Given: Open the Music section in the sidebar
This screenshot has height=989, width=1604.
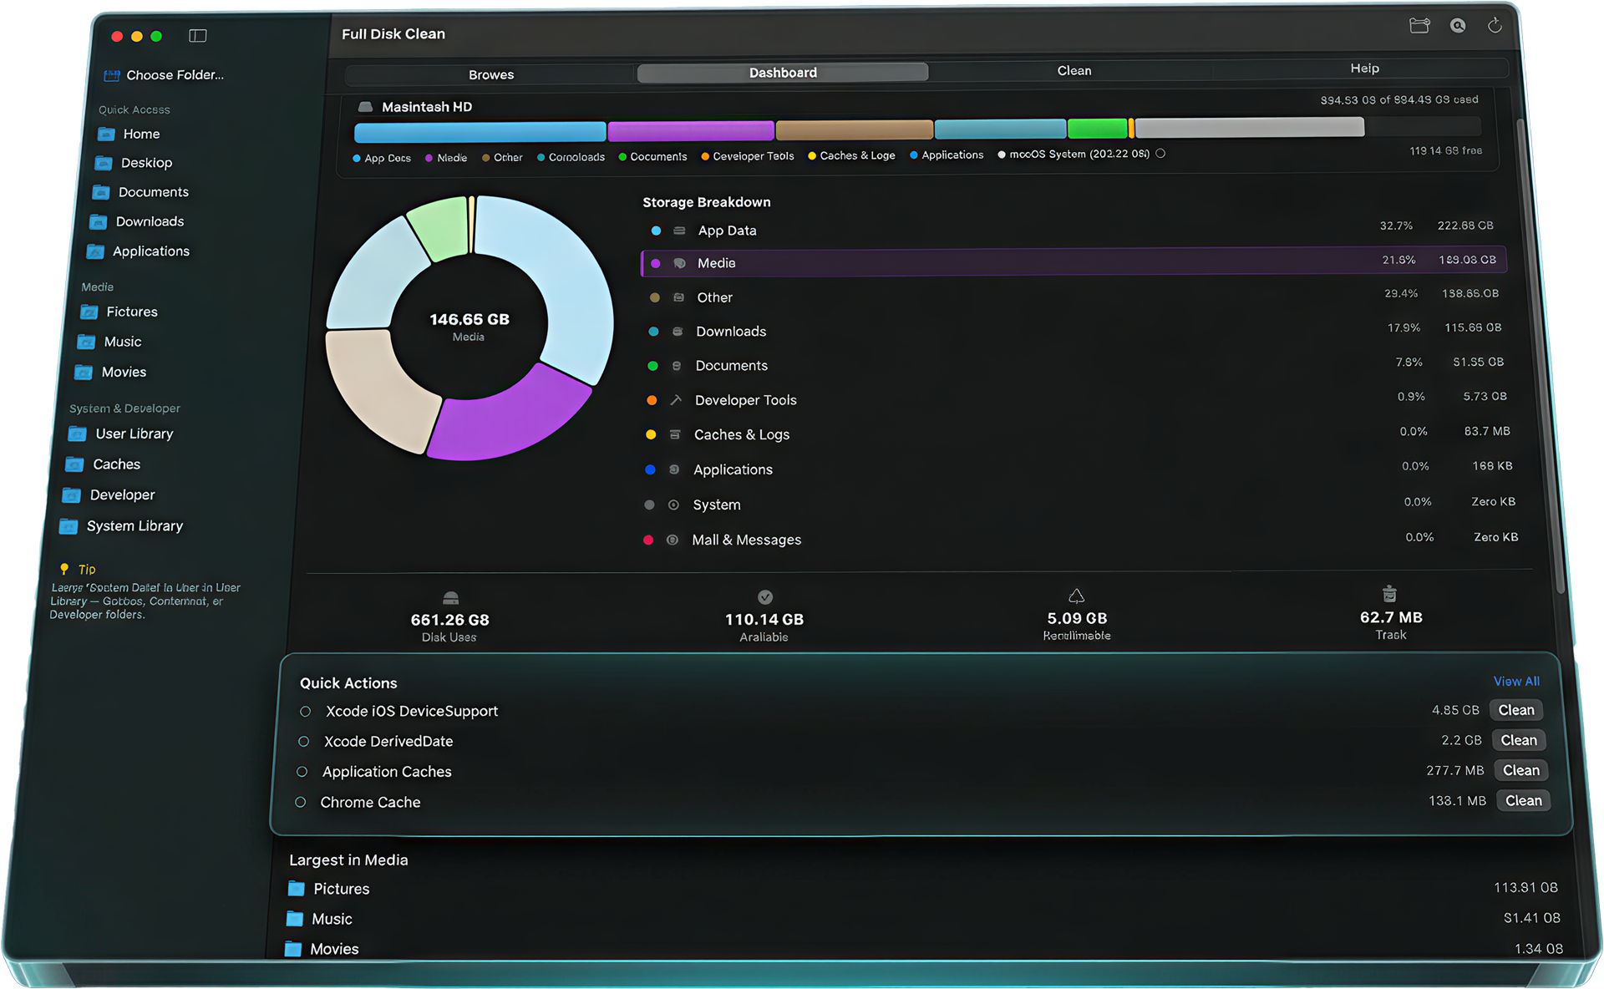Looking at the screenshot, I should [124, 342].
